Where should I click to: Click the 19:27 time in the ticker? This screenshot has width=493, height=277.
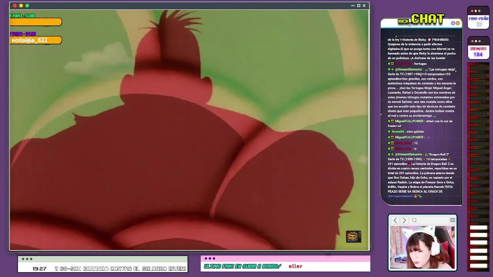pyautogui.click(x=39, y=269)
